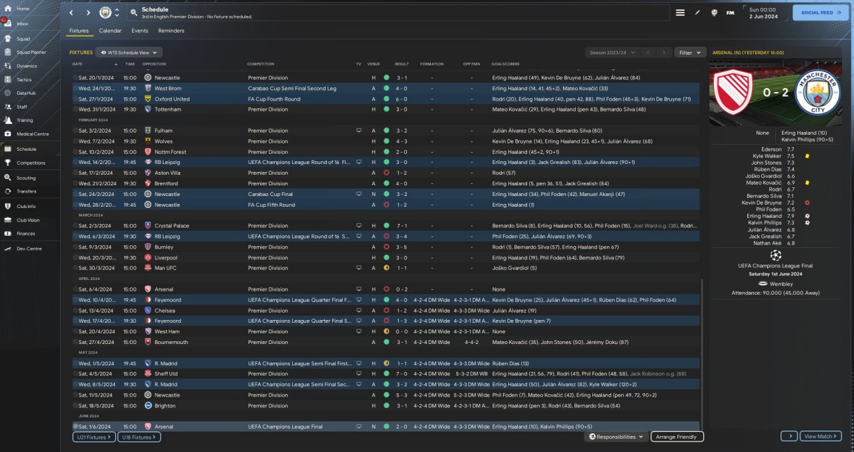
Task: Toggle selection circle for West Brom fixture
Action: (75, 88)
